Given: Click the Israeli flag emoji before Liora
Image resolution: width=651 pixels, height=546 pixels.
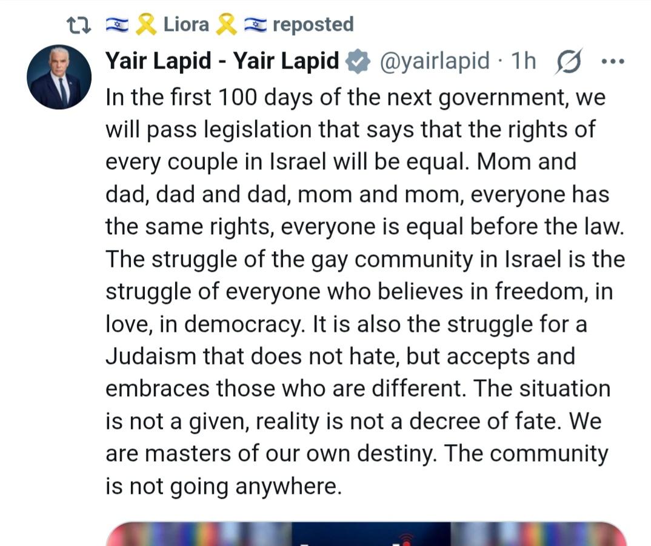Looking at the screenshot, I should pyautogui.click(x=117, y=24).
